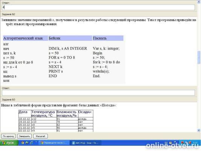Click the vertical scrollbar thumb
The width and height of the screenshot is (201, 151).
tap(199, 57)
